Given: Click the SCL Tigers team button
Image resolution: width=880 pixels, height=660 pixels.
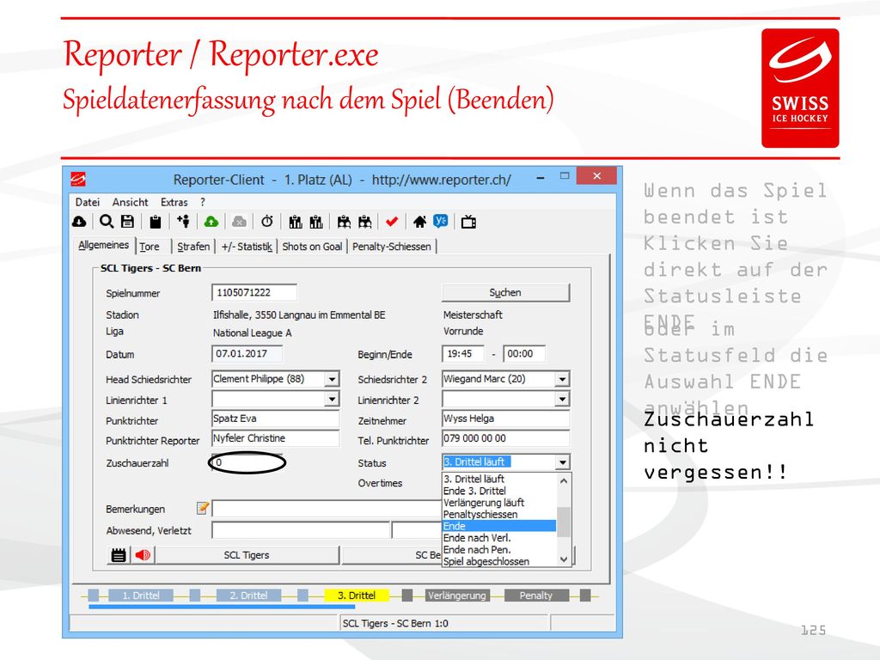Looking at the screenshot, I should coord(247,555).
